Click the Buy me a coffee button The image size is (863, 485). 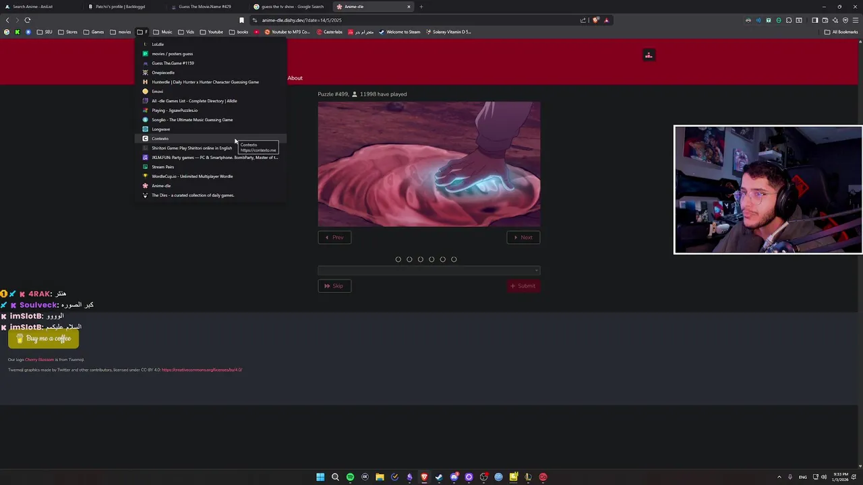tap(43, 339)
